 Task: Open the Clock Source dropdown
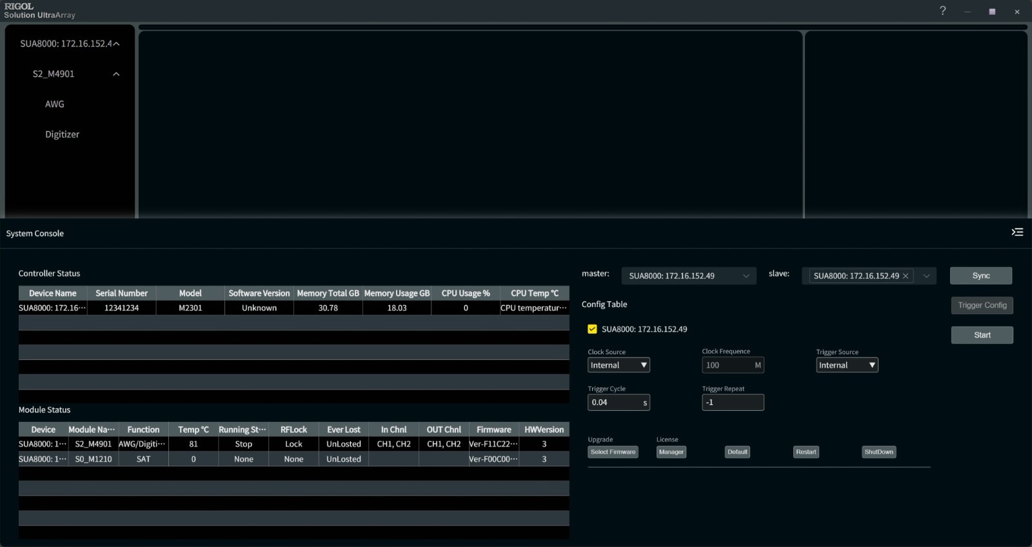[619, 365]
